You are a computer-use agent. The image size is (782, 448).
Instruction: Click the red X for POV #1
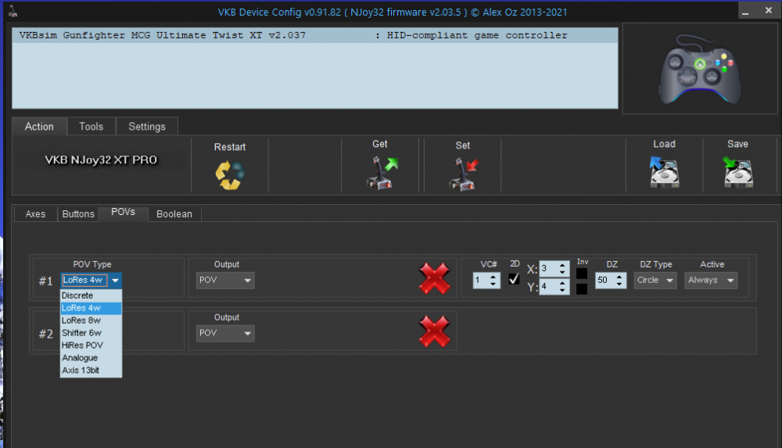[434, 278]
